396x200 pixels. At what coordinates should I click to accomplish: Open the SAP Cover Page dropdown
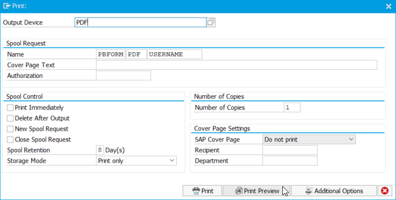click(x=309, y=139)
